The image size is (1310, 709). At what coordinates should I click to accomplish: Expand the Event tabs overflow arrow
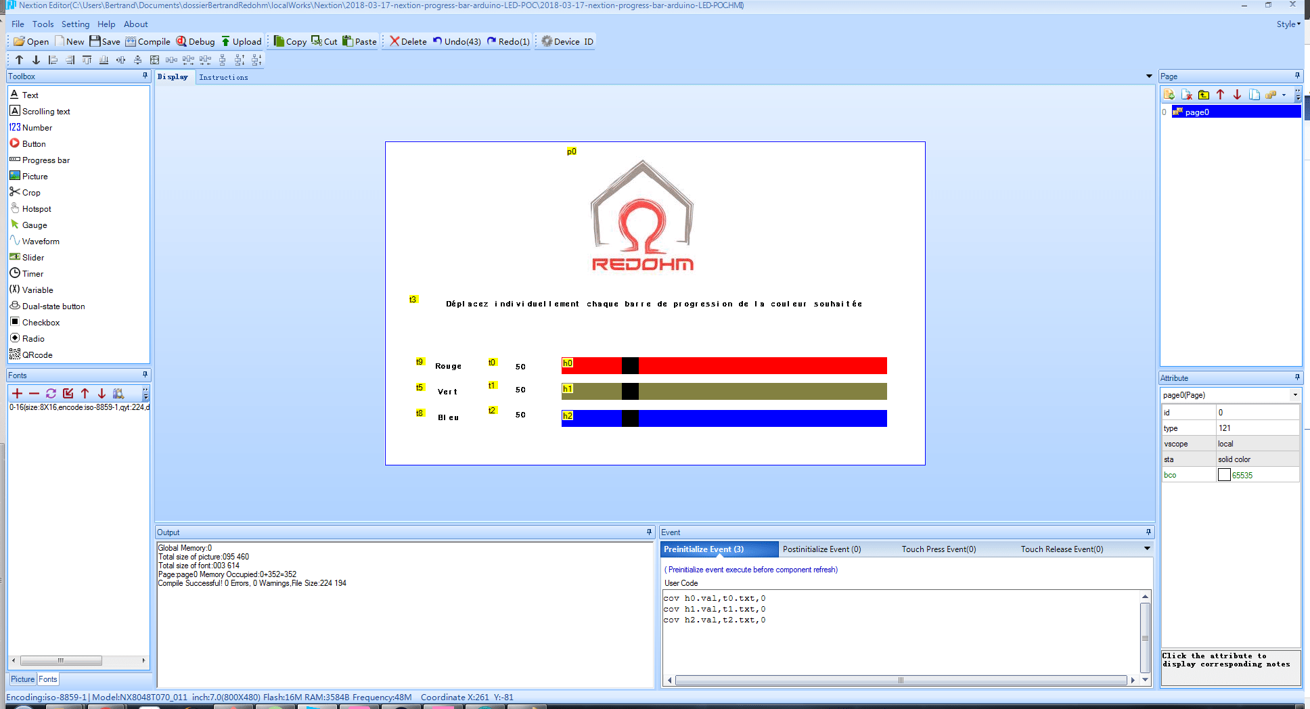(1147, 549)
